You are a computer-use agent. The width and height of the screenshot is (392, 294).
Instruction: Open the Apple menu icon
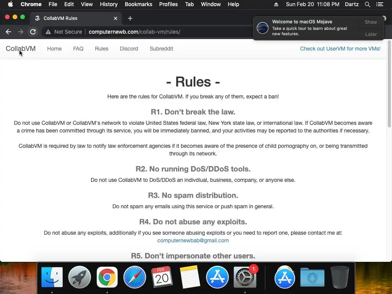[x=10, y=4]
